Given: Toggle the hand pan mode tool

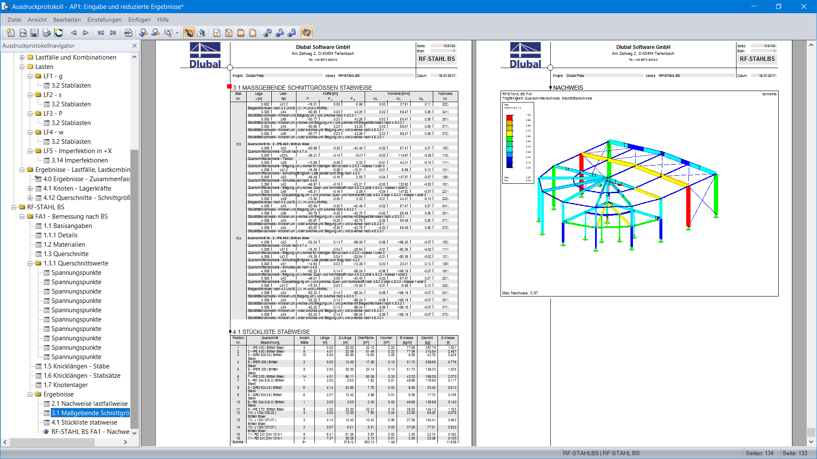Looking at the screenshot, I should 189,33.
